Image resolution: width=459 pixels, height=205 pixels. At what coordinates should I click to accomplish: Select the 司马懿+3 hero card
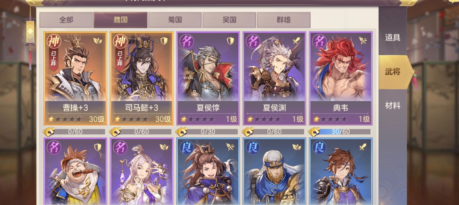pyautogui.click(x=141, y=79)
